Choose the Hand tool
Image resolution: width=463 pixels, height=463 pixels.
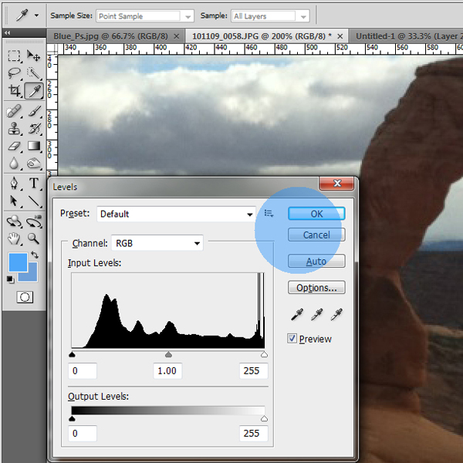pos(14,239)
